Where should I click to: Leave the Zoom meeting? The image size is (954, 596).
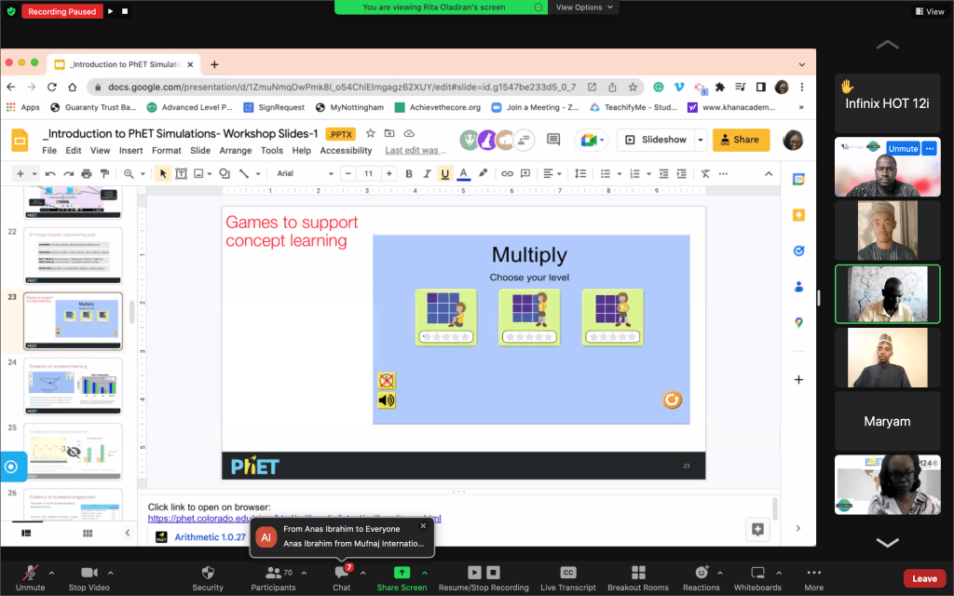click(924, 578)
